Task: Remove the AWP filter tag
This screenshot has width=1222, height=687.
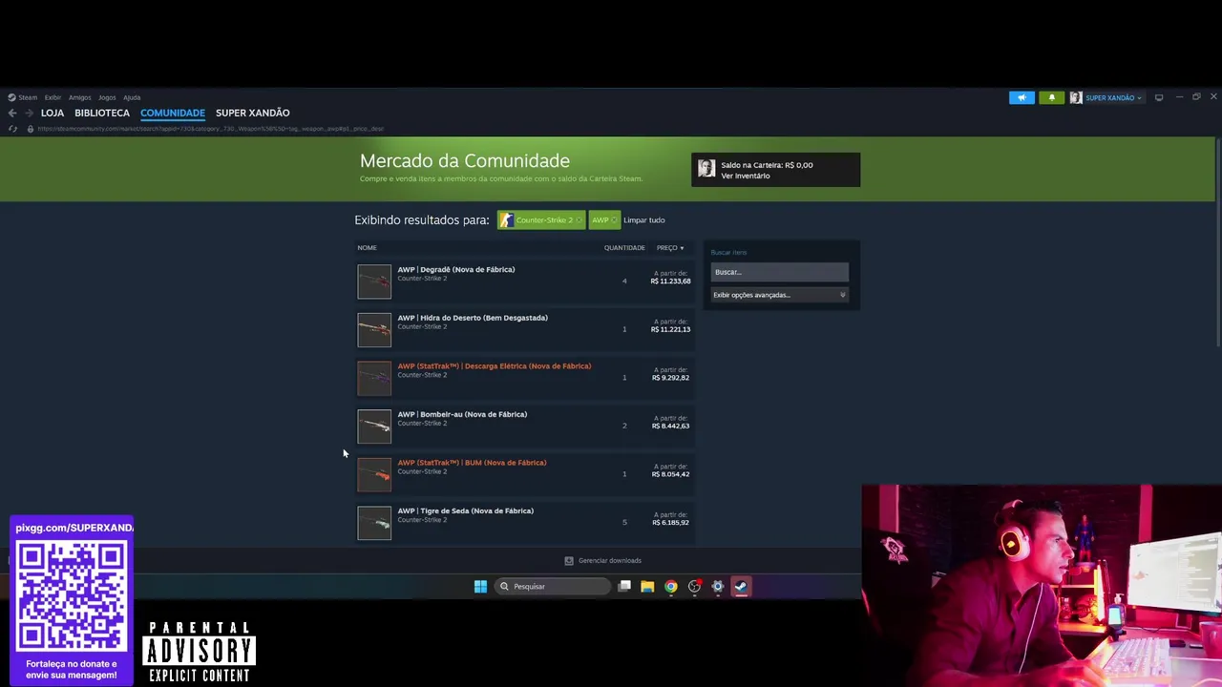Action: coord(614,220)
